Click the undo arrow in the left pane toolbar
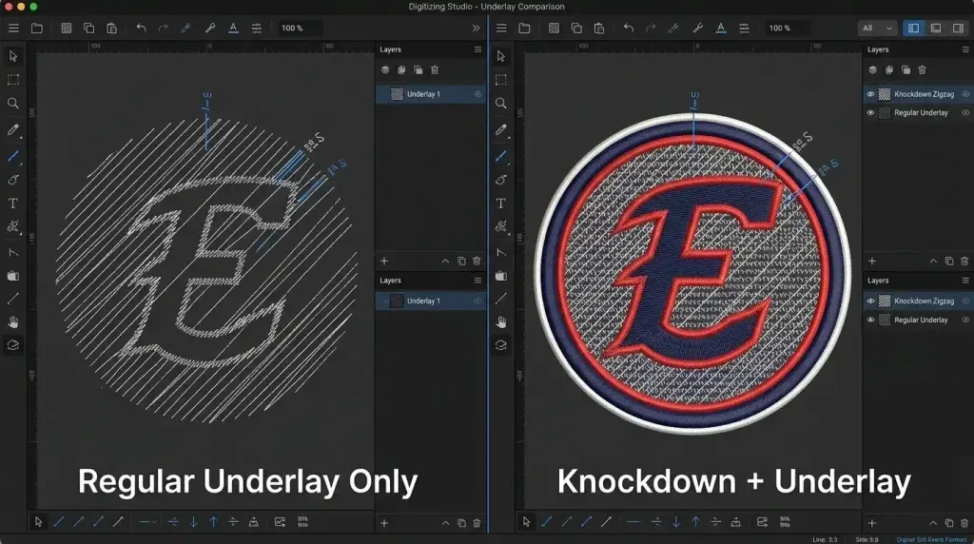974x544 pixels. (x=141, y=28)
